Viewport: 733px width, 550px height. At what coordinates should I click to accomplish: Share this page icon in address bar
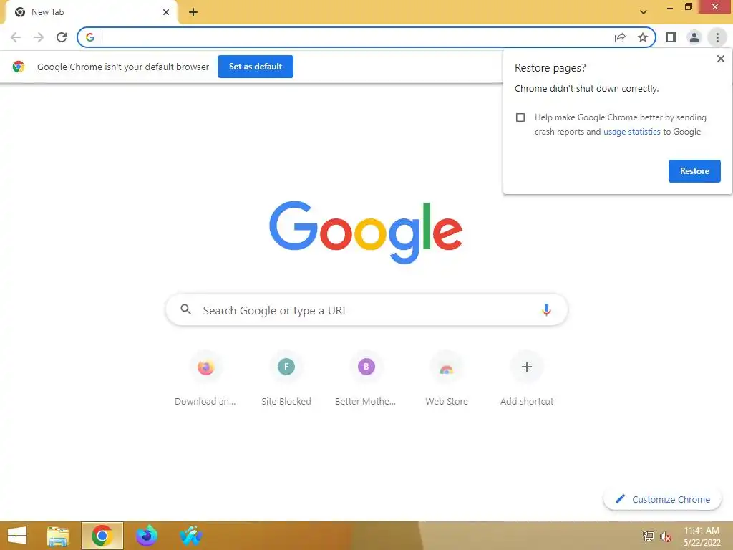click(620, 37)
